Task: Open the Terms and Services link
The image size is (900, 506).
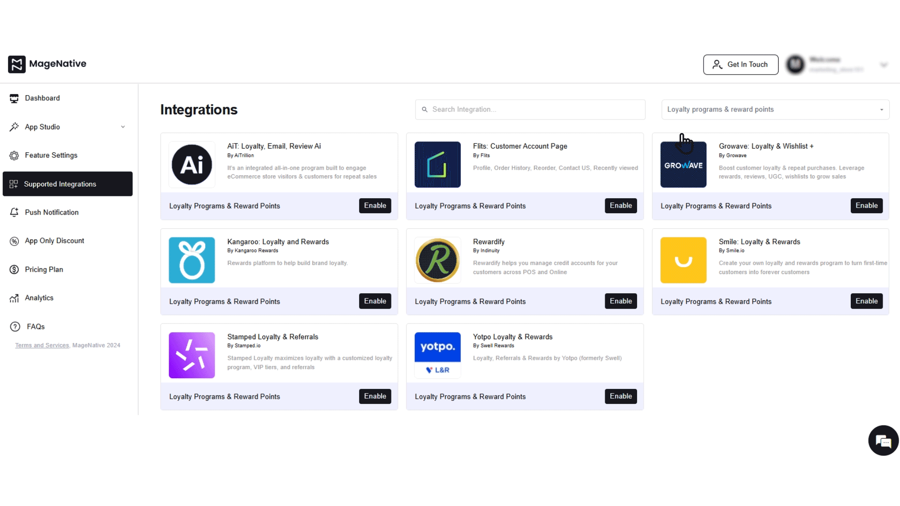Action: tap(41, 345)
